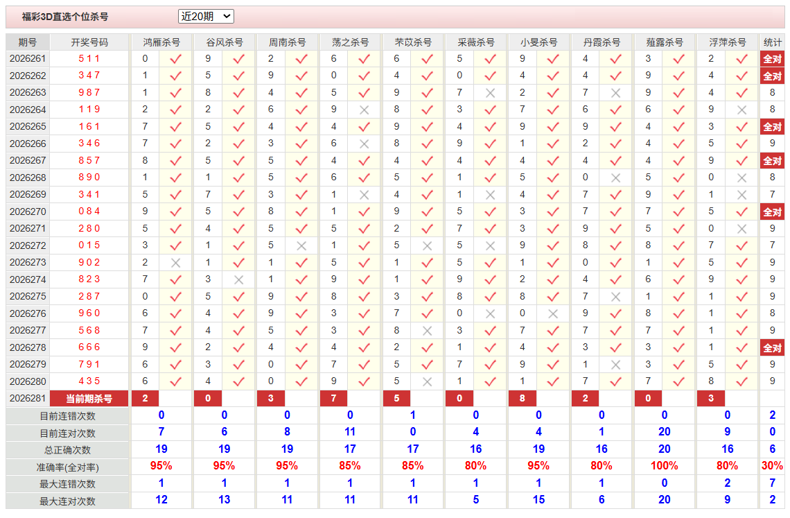Click the X mark for 鸿雁杀号 in row 2026273
This screenshot has height=518, width=790.
[x=175, y=263]
